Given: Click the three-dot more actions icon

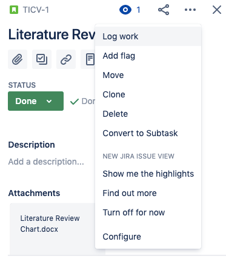Looking at the screenshot, I should click(190, 10).
